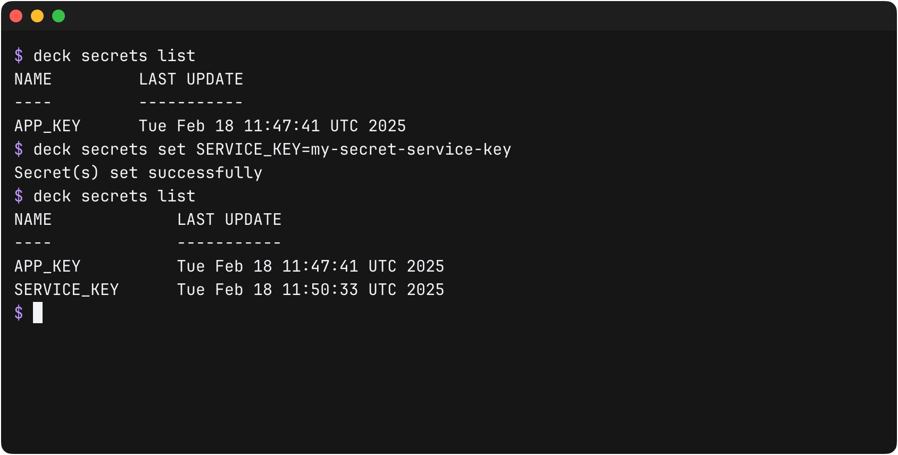Click the yellow minimize window button
The width and height of the screenshot is (898, 455).
point(37,16)
